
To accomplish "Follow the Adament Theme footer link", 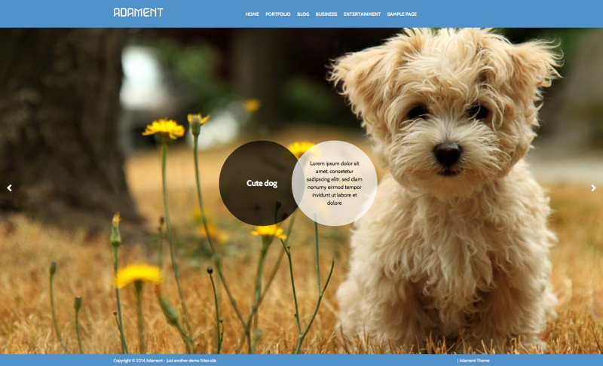I will point(473,361).
